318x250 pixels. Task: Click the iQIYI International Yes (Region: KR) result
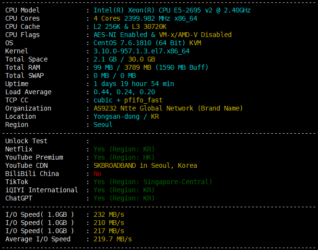pyautogui.click(x=124, y=190)
